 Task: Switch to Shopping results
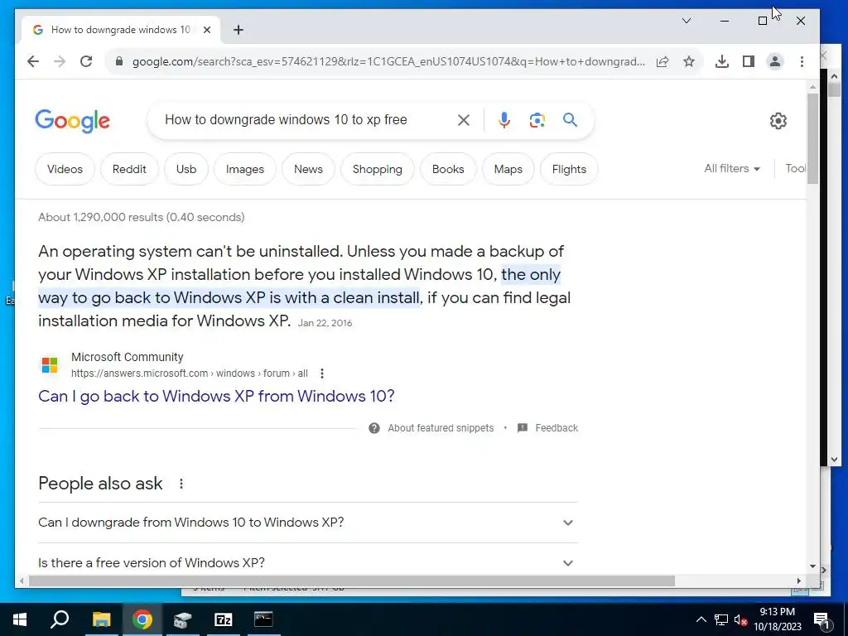[x=378, y=169]
